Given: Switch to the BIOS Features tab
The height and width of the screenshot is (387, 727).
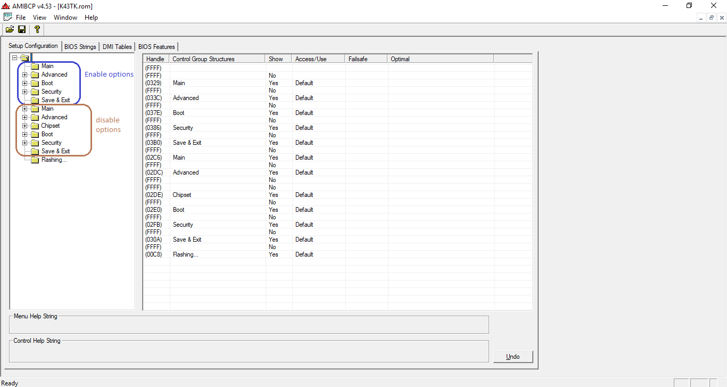Looking at the screenshot, I should (156, 47).
